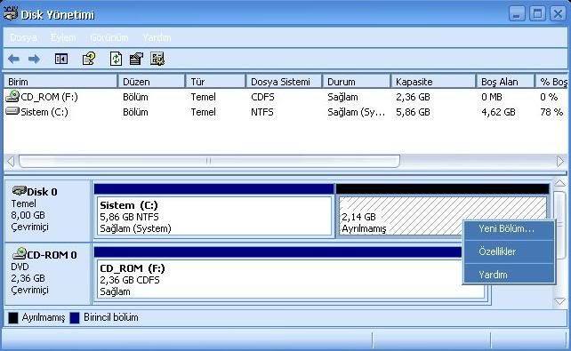Click the NTFS file system cell
The width and height of the screenshot is (571, 351).
(x=261, y=112)
